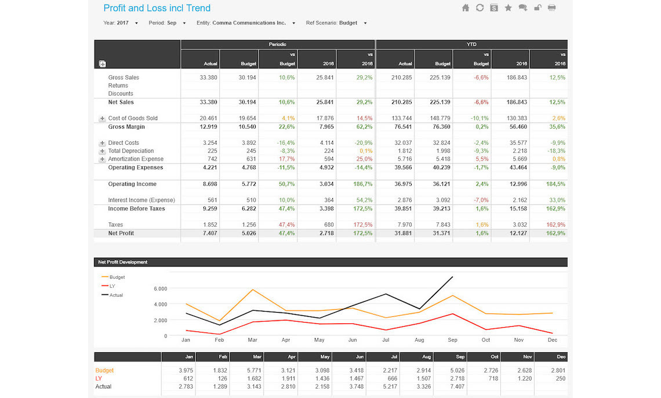Viewport: 661px width, 398px height.
Task: Click the Budget legend entry in chart
Action: point(113,277)
